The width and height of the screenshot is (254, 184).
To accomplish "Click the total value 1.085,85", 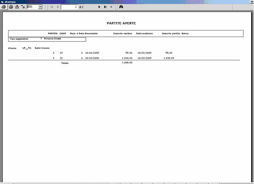I will point(127,63).
